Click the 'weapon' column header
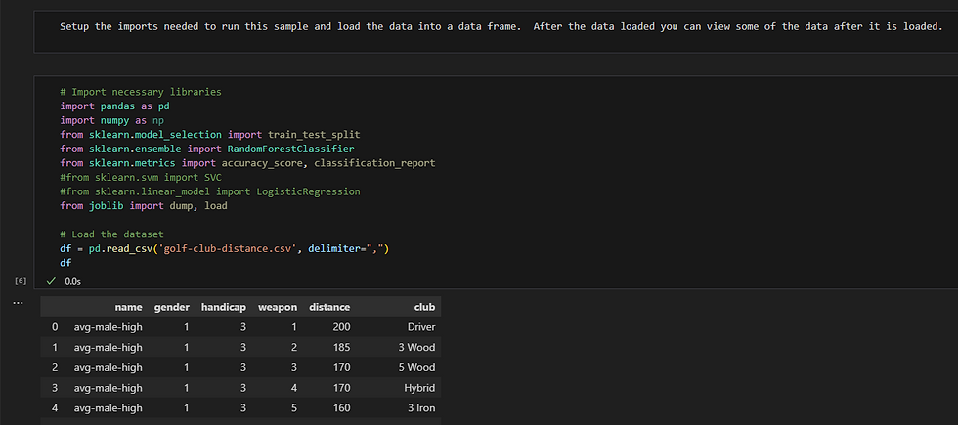The height and width of the screenshot is (425, 958). point(278,307)
